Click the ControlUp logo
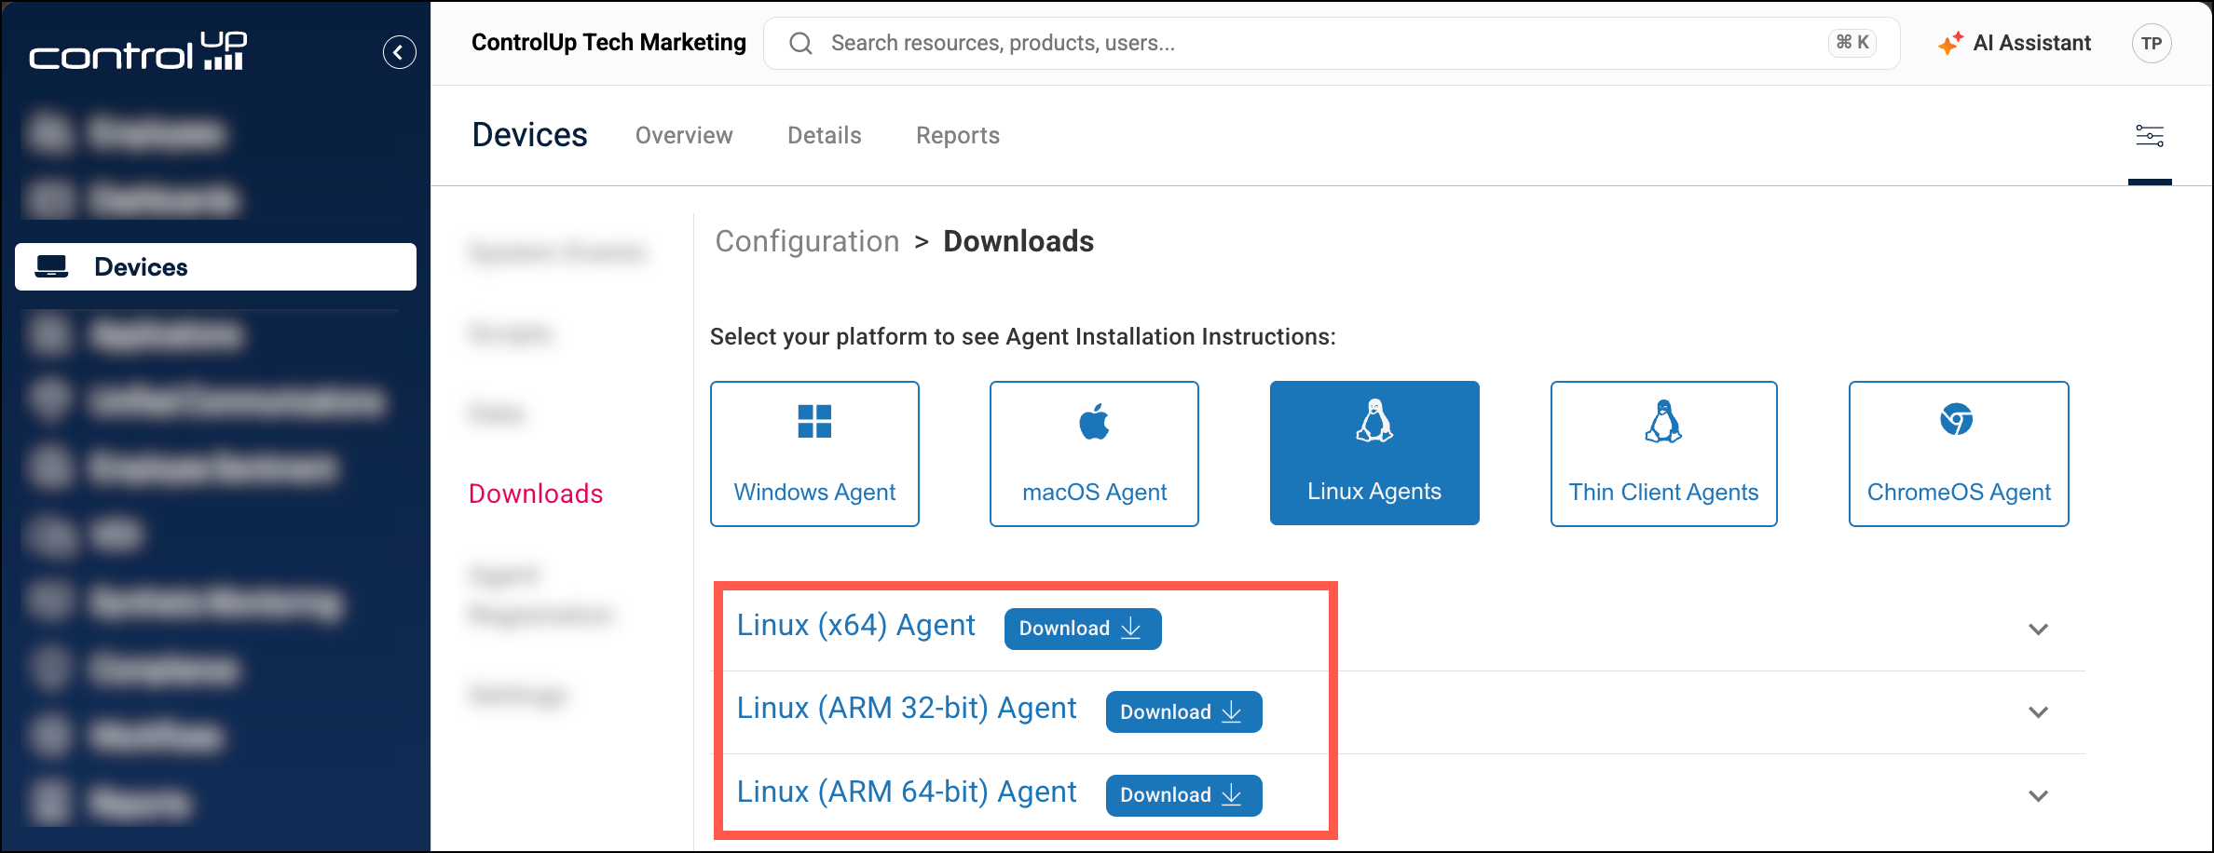 click(x=138, y=52)
